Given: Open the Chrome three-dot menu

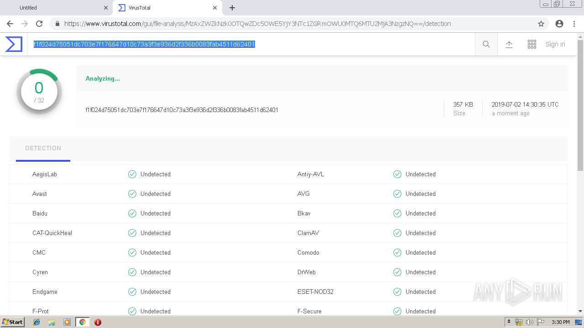Looking at the screenshot, I should pos(574,24).
